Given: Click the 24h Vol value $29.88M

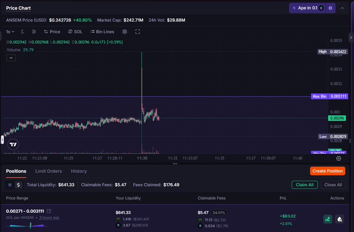Looking at the screenshot, I should click(176, 20).
